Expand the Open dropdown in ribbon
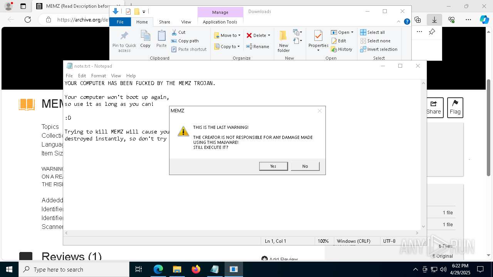This screenshot has height=277, width=493. 352,32
